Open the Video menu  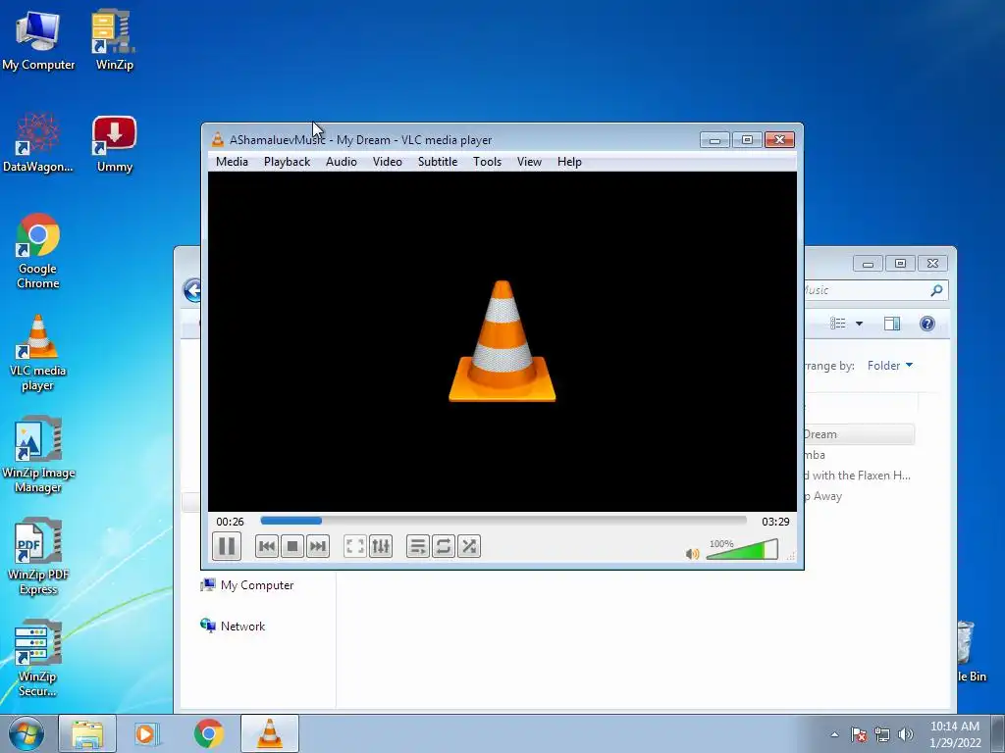[x=387, y=162]
